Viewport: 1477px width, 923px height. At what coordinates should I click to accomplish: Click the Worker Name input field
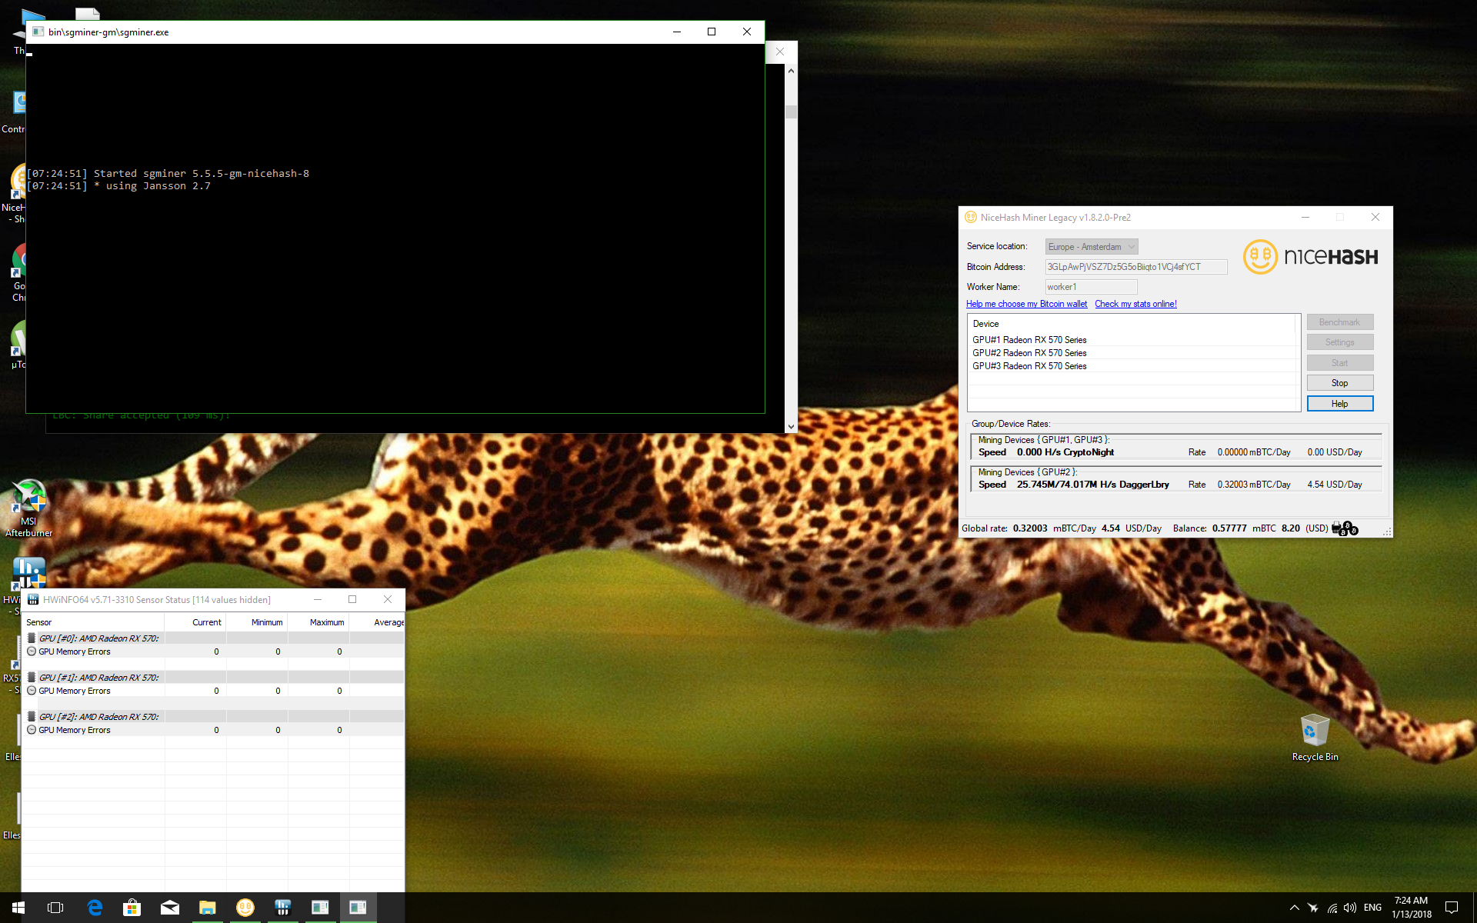(x=1090, y=286)
